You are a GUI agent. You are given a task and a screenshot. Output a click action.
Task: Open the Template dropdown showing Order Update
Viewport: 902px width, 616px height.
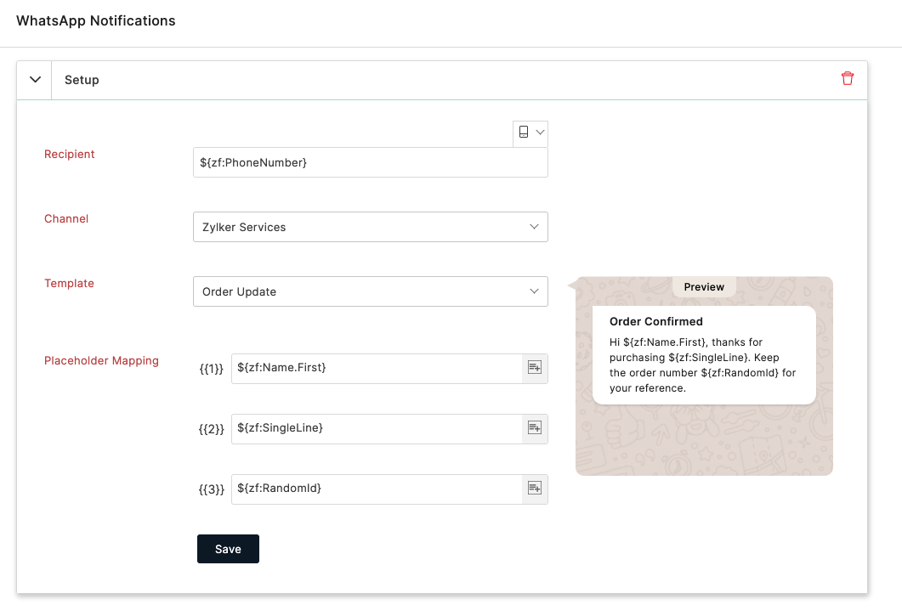[370, 291]
